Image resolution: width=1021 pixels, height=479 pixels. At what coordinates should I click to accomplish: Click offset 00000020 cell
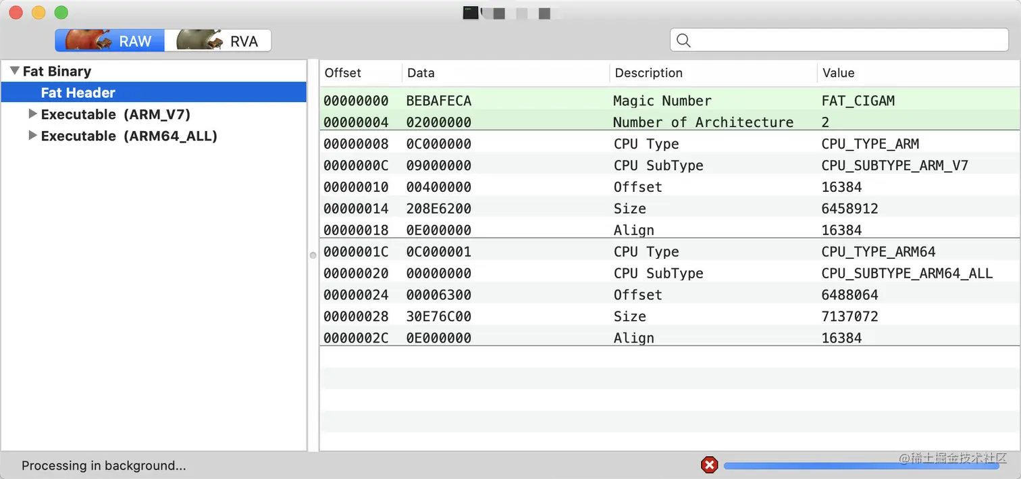[356, 274]
